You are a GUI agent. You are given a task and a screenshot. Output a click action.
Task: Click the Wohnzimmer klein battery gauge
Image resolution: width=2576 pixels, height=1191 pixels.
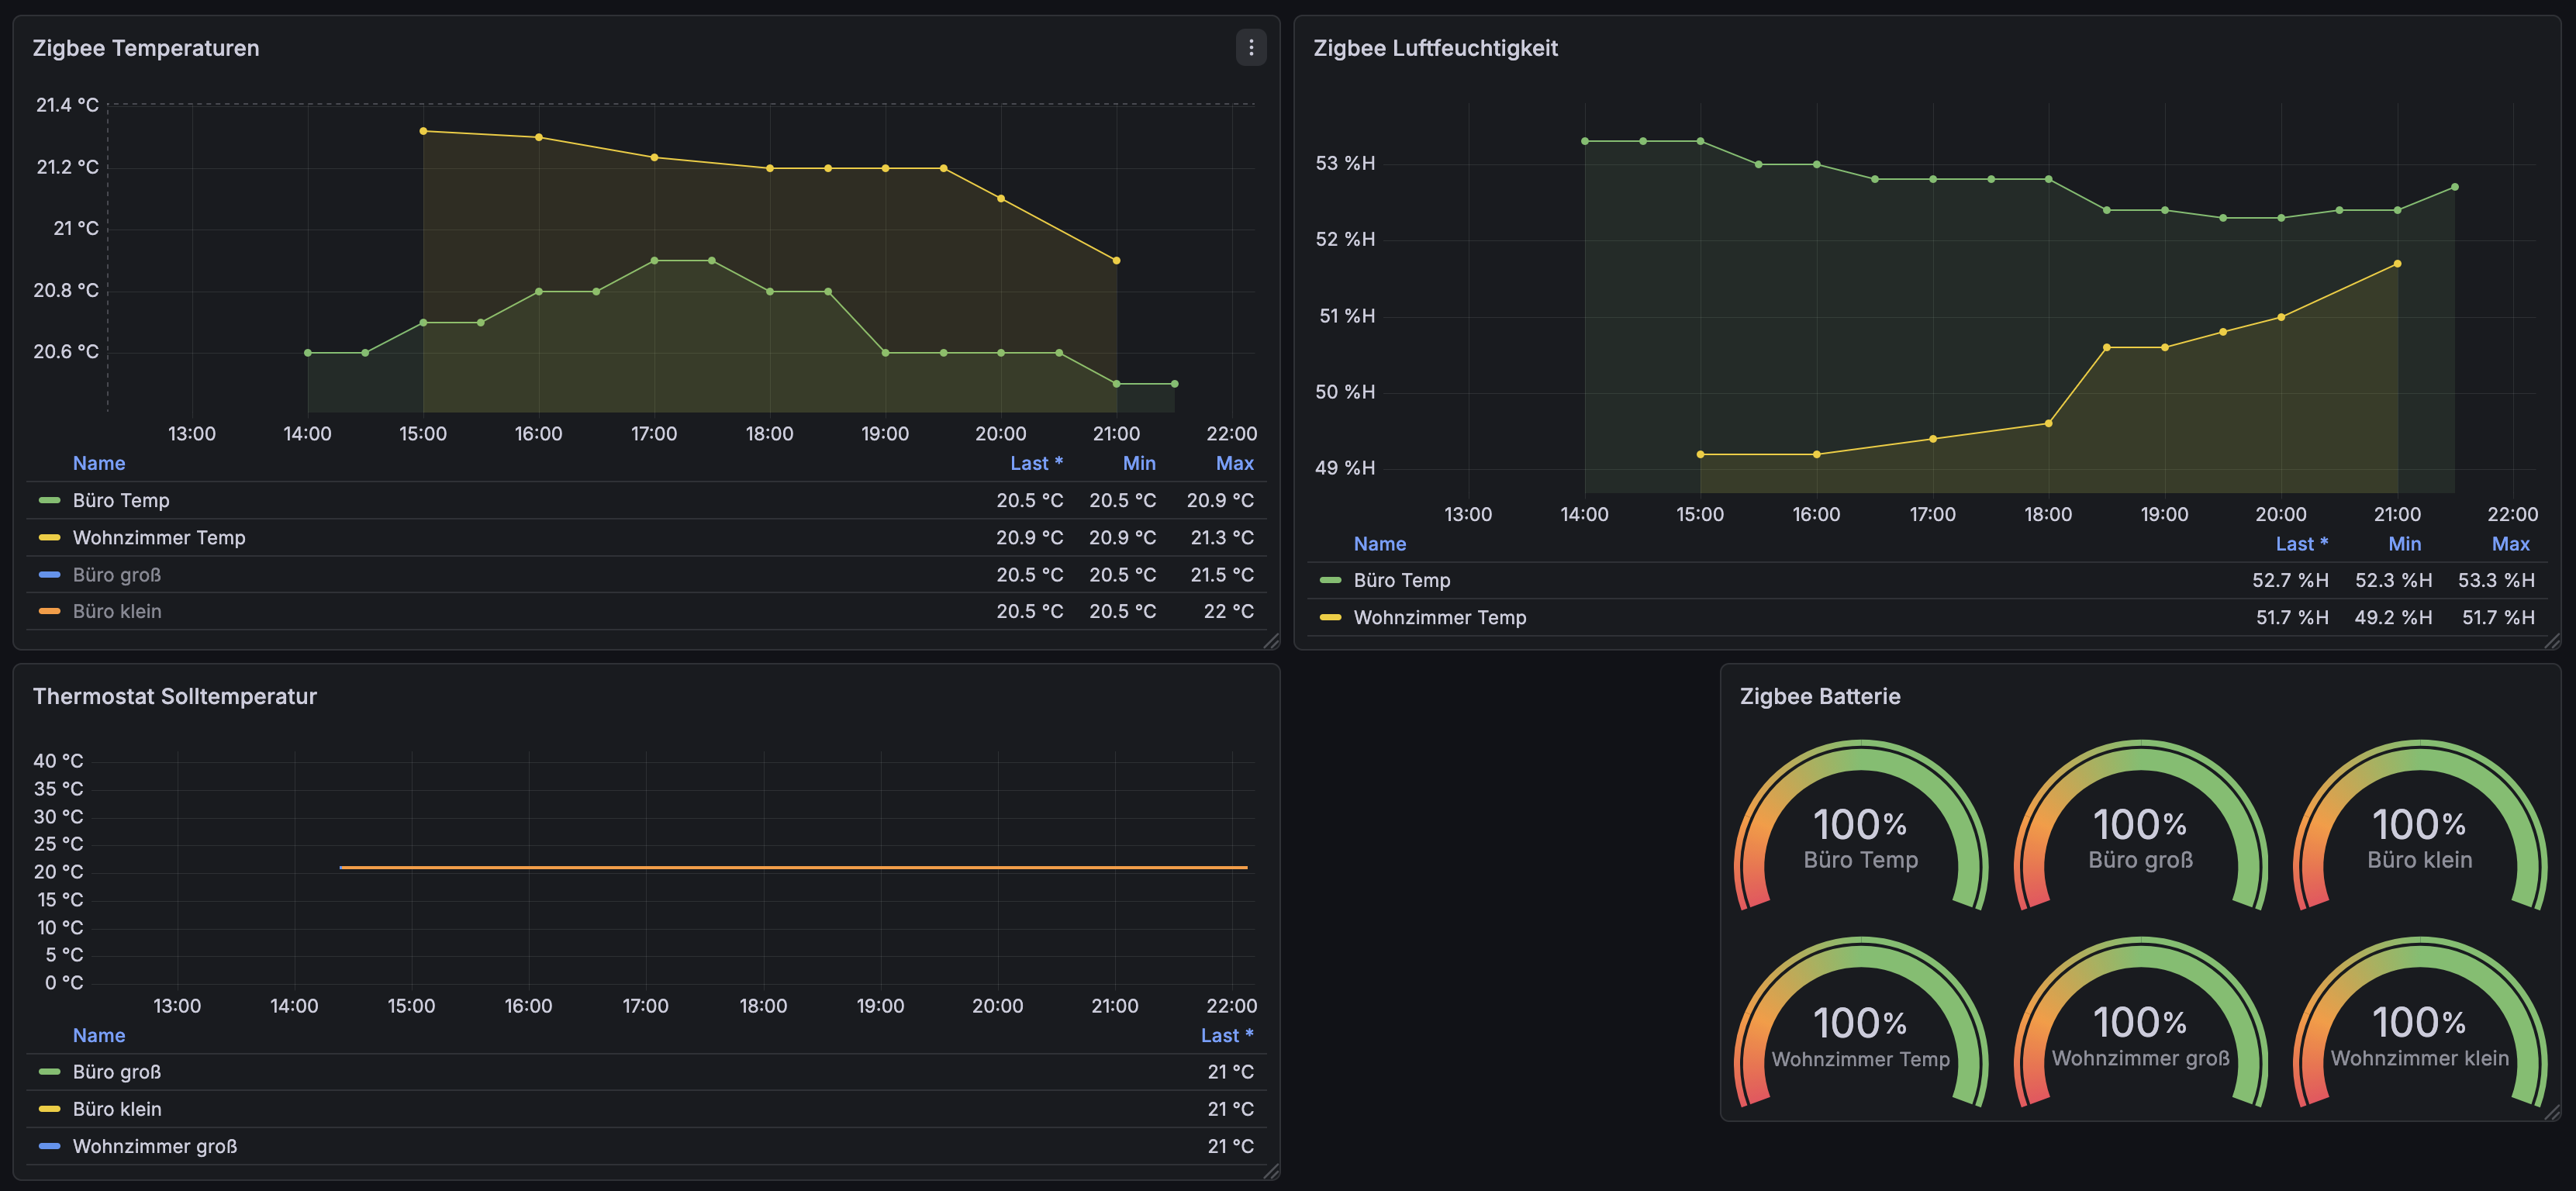pyautogui.click(x=2419, y=1036)
